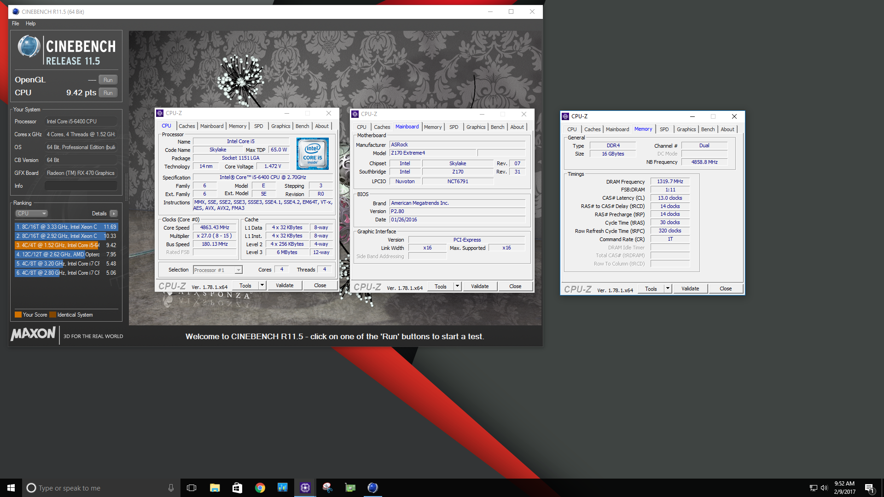Click the Details label in Ranking panel

pyautogui.click(x=99, y=214)
